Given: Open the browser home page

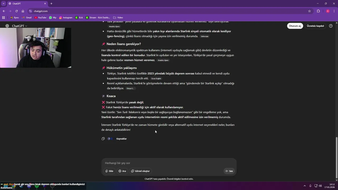Looking at the screenshot, I should point(23,11).
